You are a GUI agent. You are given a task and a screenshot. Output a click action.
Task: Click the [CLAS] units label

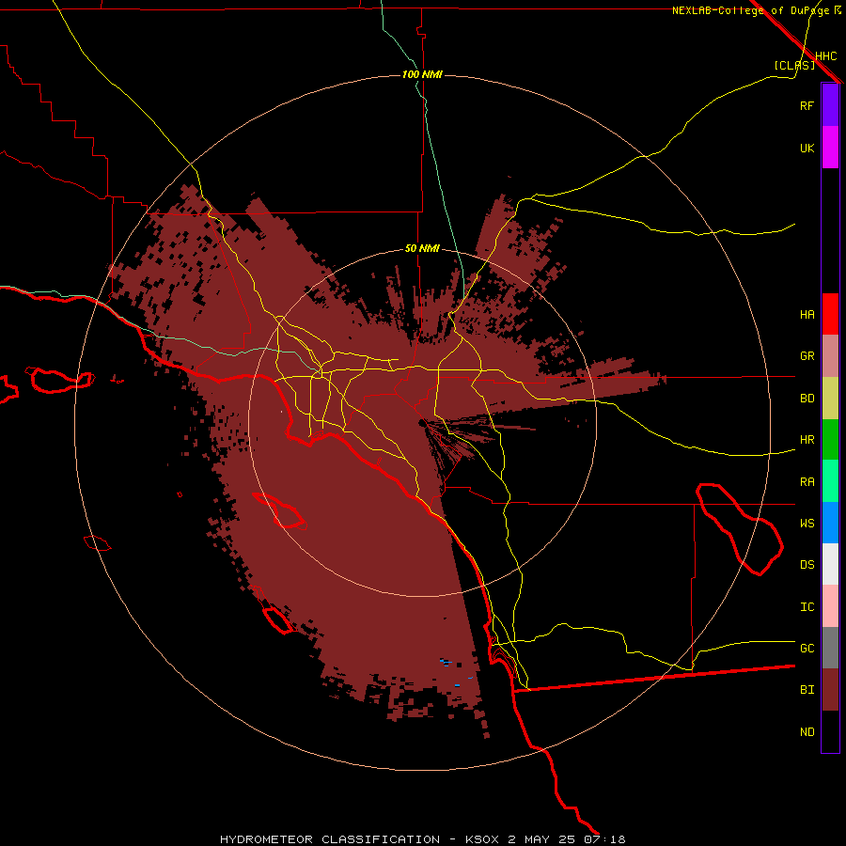coord(794,65)
